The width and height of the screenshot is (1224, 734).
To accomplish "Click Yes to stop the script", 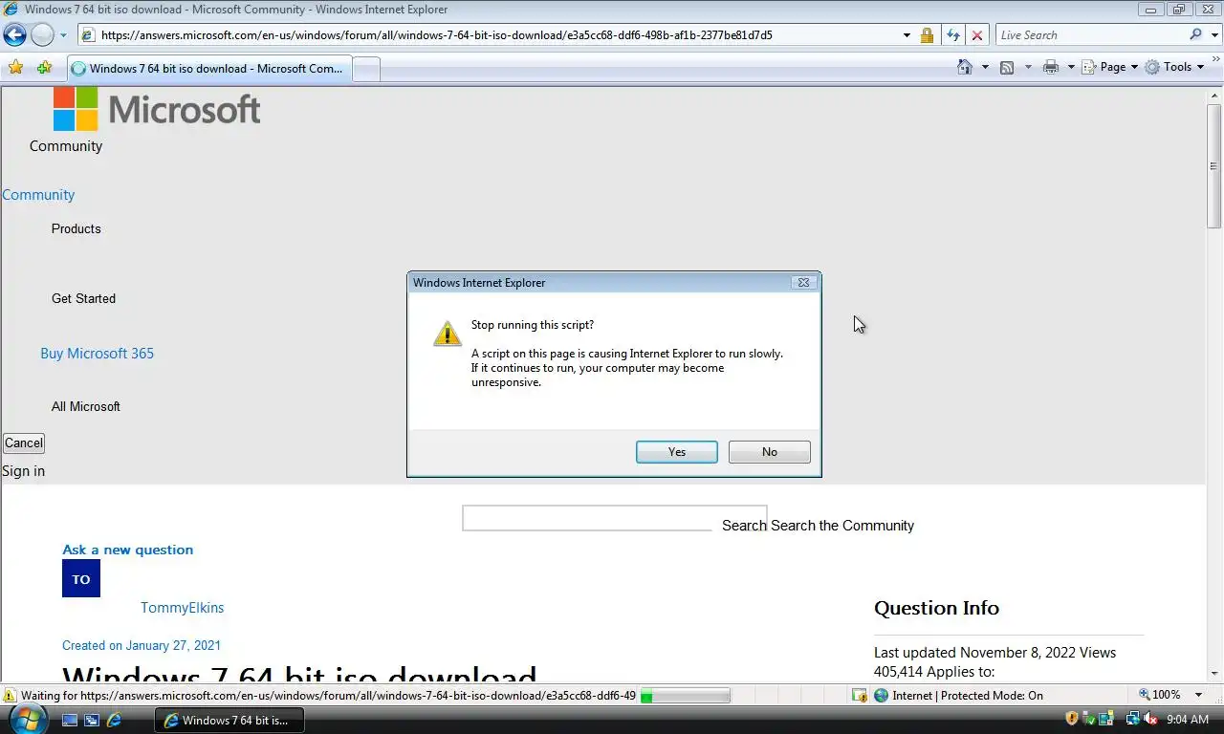I will point(677,452).
